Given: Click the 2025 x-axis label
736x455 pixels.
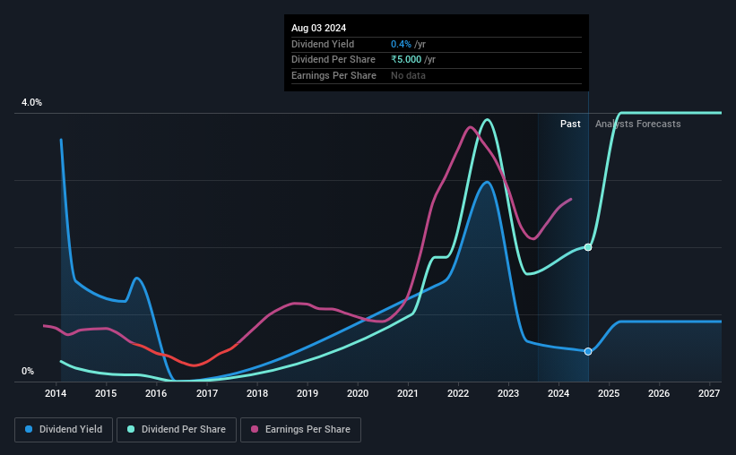Looking at the screenshot, I should coord(609,393).
